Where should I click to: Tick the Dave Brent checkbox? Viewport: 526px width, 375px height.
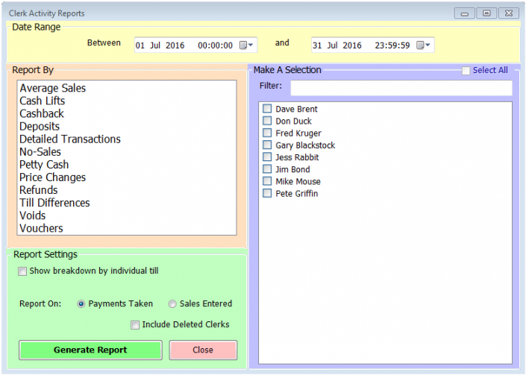(x=267, y=109)
